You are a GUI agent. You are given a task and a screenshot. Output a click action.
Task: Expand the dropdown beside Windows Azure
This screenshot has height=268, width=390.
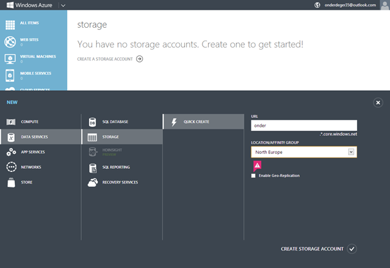coord(63,5)
